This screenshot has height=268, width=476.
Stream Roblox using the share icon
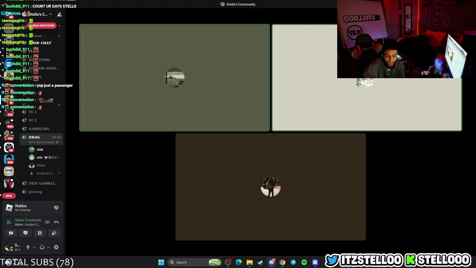(56, 208)
